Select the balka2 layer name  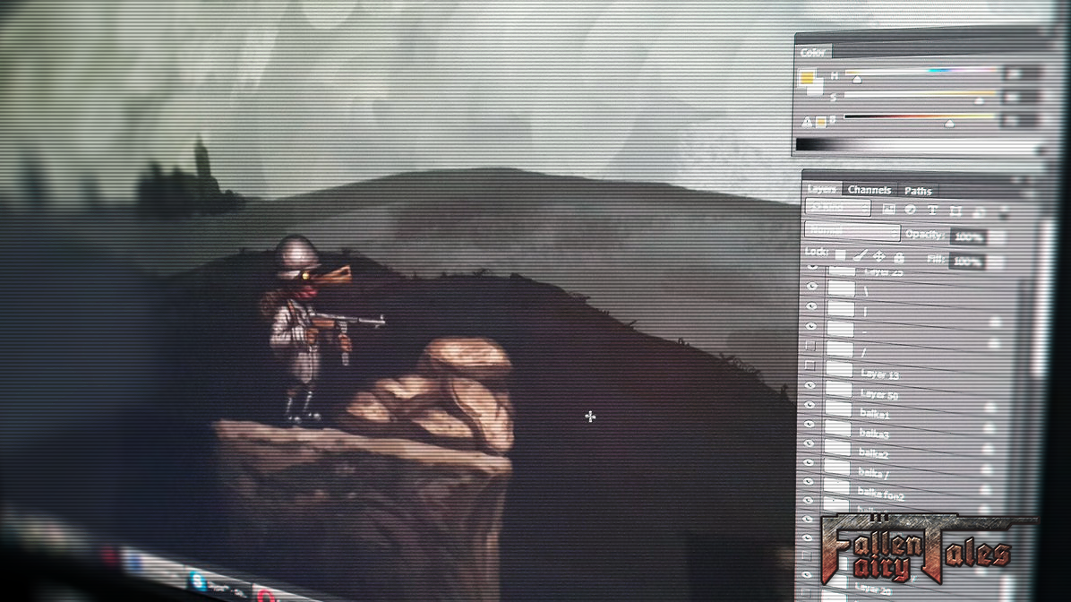pyautogui.click(x=874, y=453)
